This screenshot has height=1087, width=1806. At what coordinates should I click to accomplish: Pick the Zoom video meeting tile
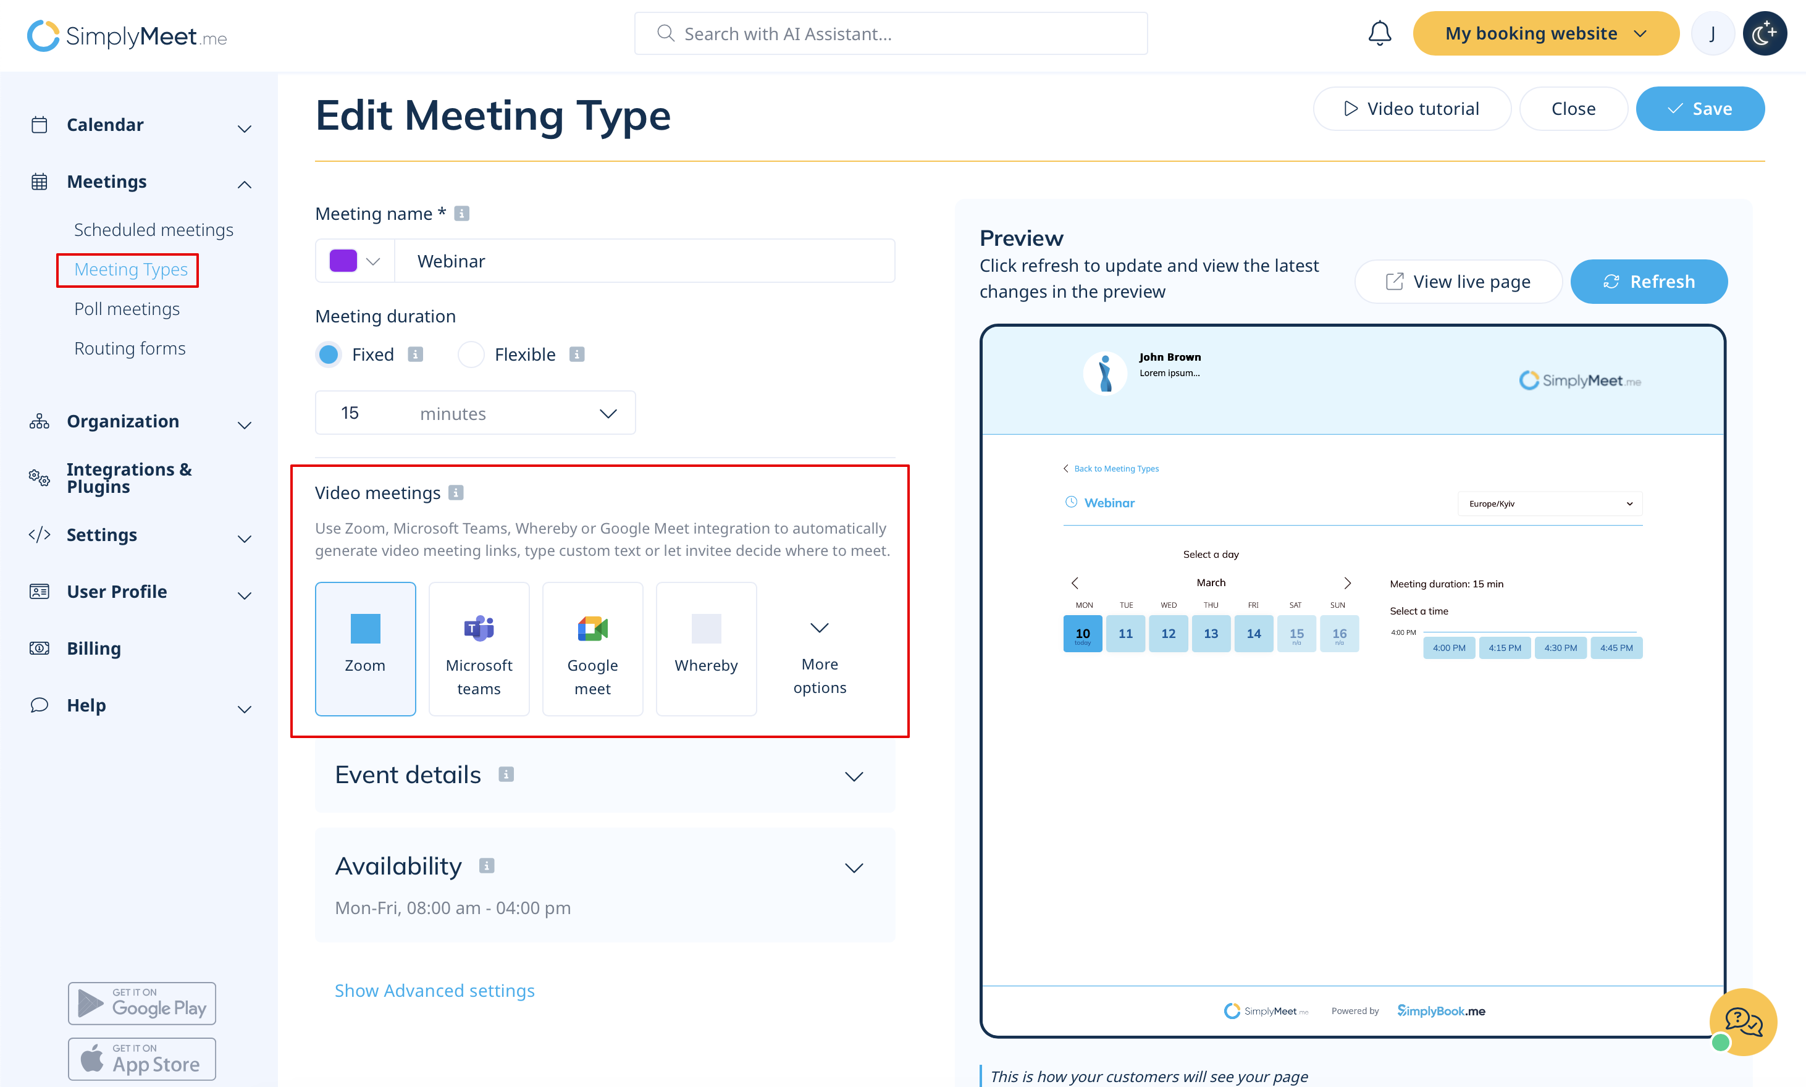[364, 648]
